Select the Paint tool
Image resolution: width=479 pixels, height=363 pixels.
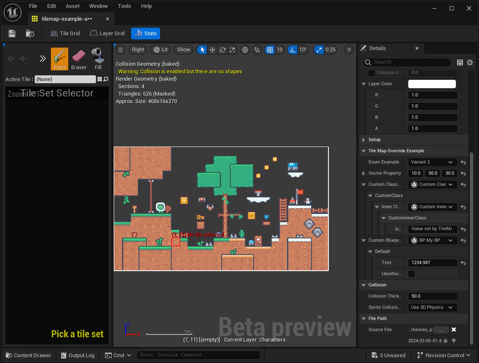coord(60,59)
